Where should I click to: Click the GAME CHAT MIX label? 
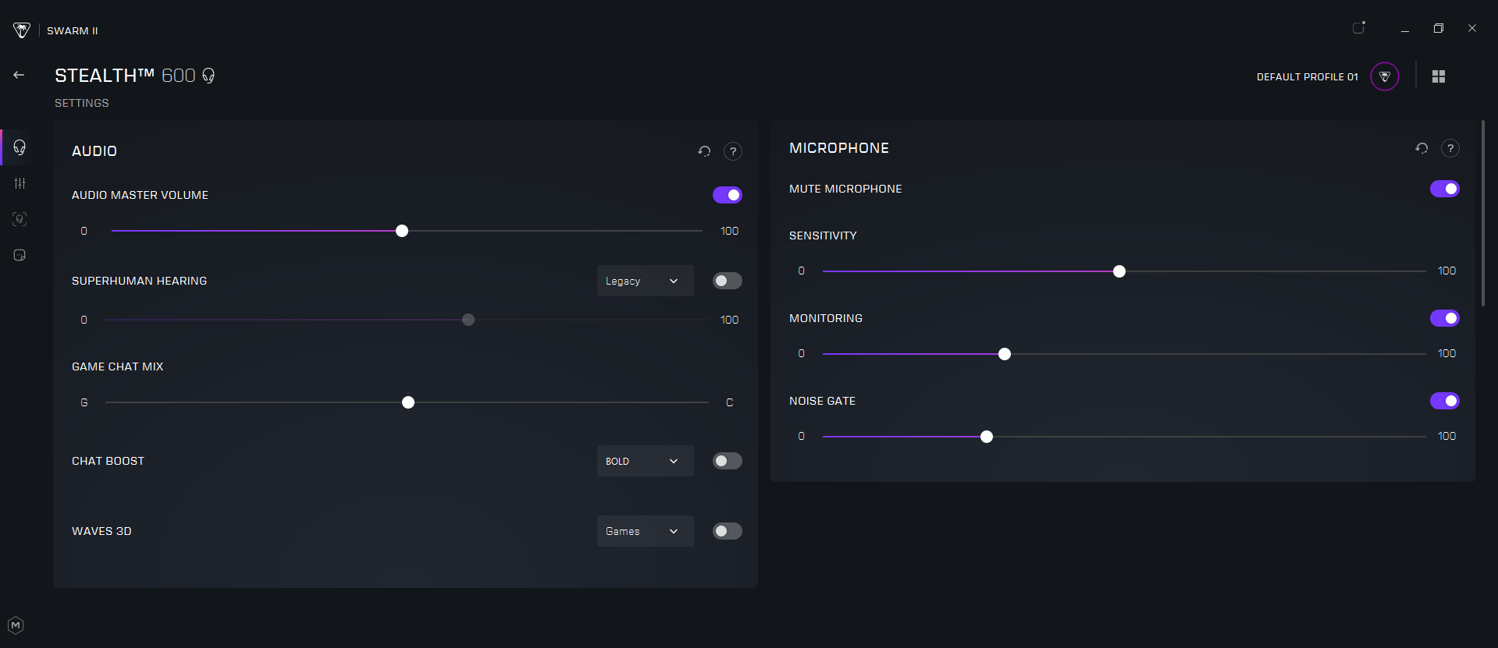(x=118, y=366)
